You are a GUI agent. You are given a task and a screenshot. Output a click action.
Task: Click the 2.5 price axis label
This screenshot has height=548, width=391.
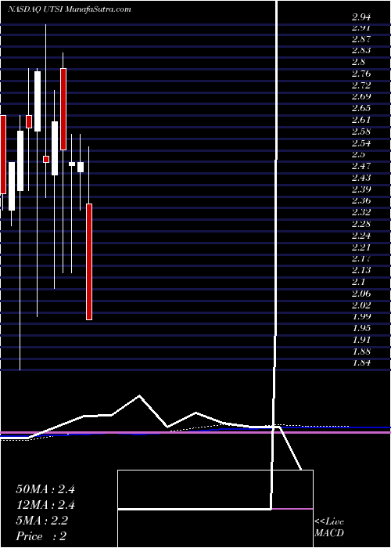pyautogui.click(x=360, y=155)
